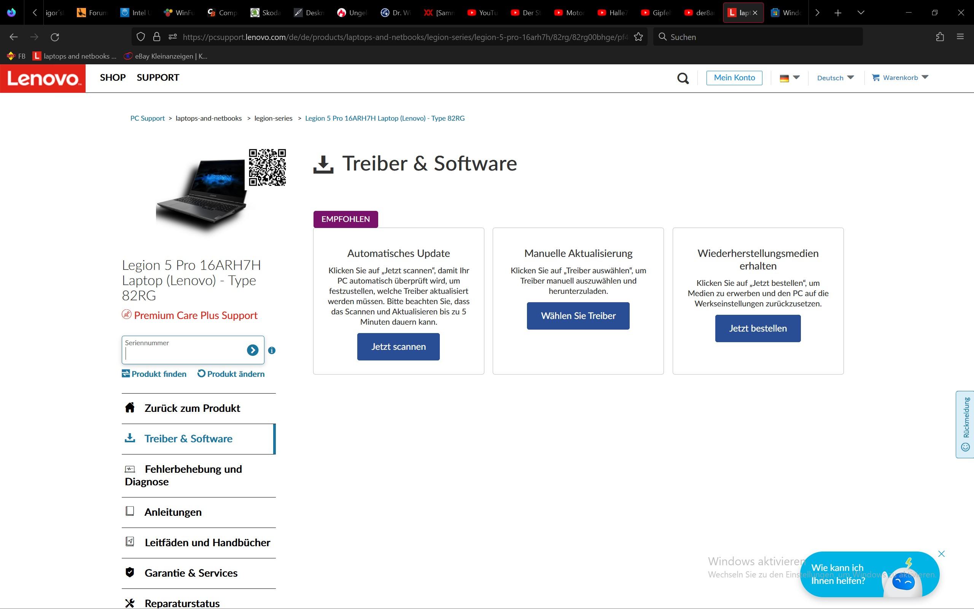Close the chat assistant bubble

click(x=941, y=554)
